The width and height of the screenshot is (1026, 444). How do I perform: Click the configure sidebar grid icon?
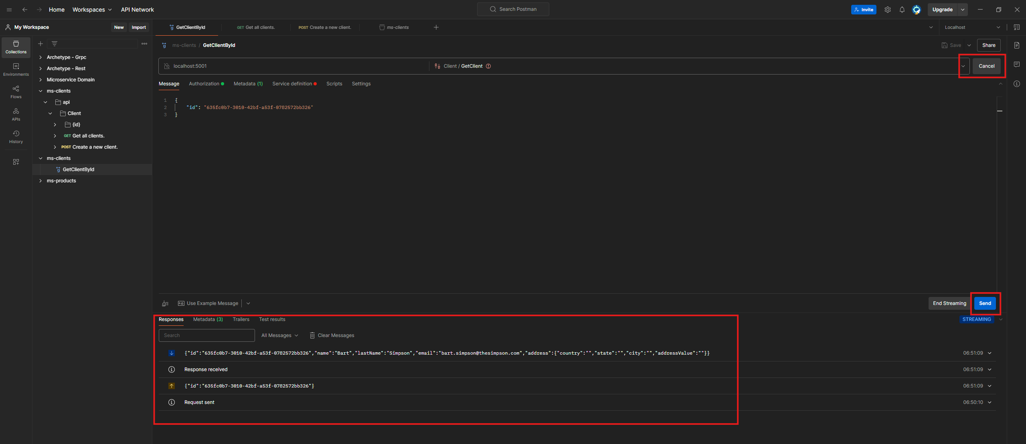tap(16, 162)
